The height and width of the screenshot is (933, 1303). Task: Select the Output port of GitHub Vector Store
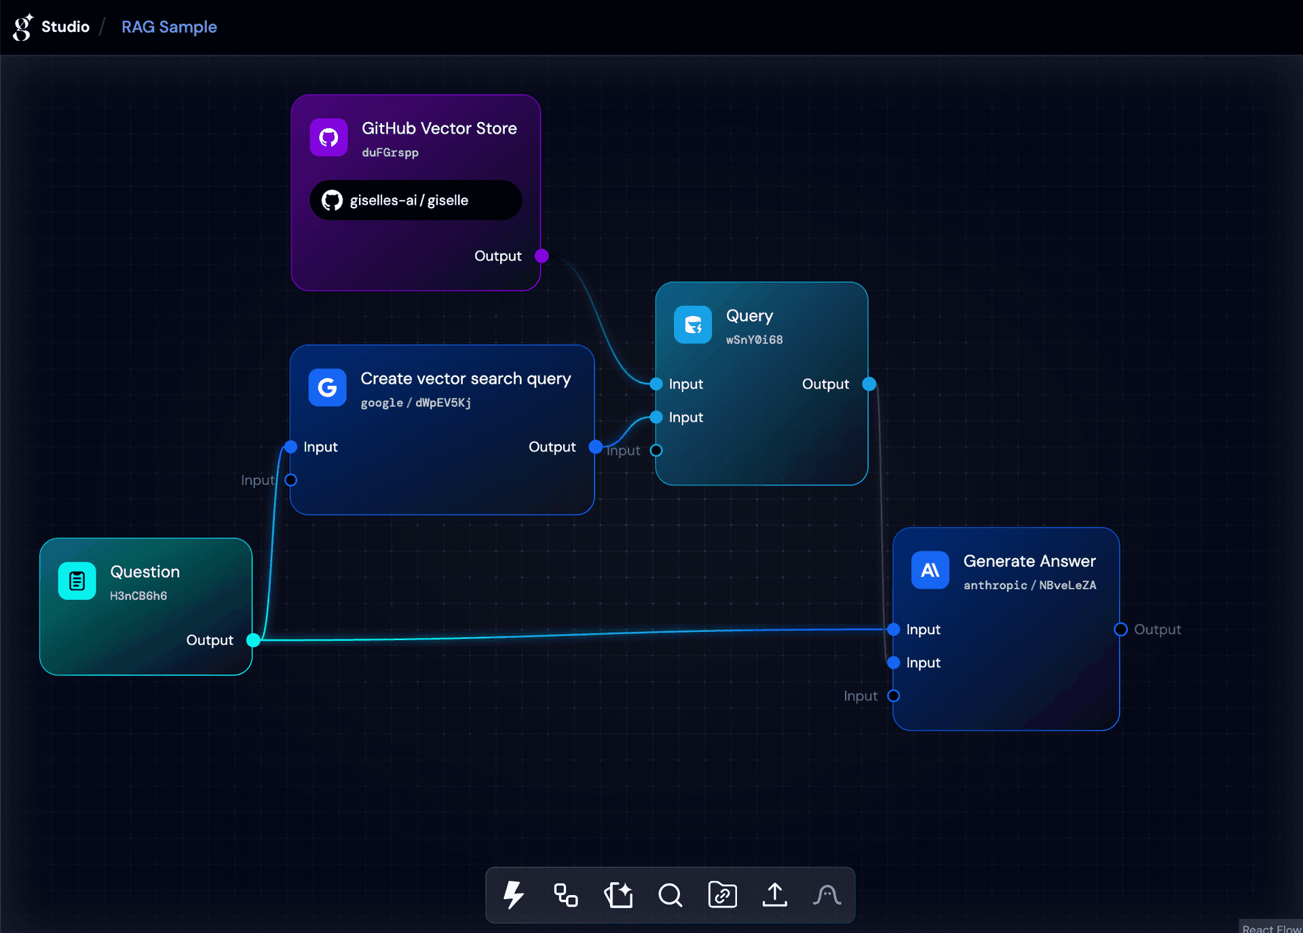coord(542,256)
